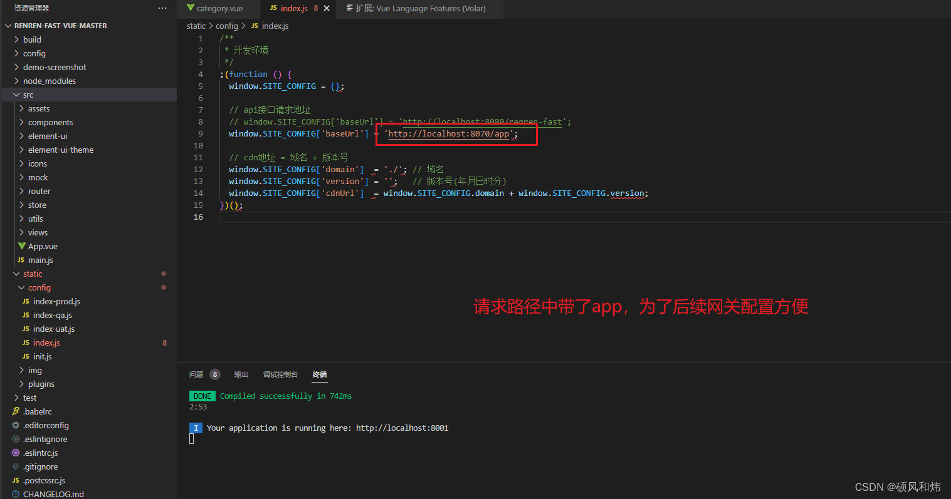Expand the demo-screenshot folder

click(55, 67)
